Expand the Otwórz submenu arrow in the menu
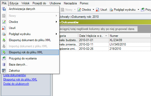Viewport: 151px width, 96px height. point(56,22)
